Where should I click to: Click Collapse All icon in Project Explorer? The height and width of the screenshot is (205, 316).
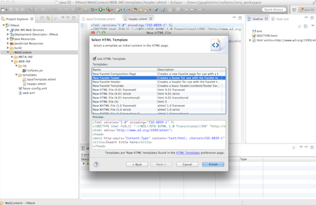click(42, 18)
